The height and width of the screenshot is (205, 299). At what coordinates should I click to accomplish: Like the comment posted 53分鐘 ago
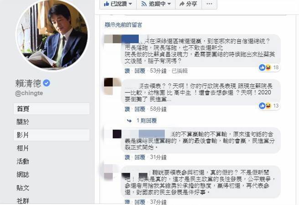(x=127, y=71)
